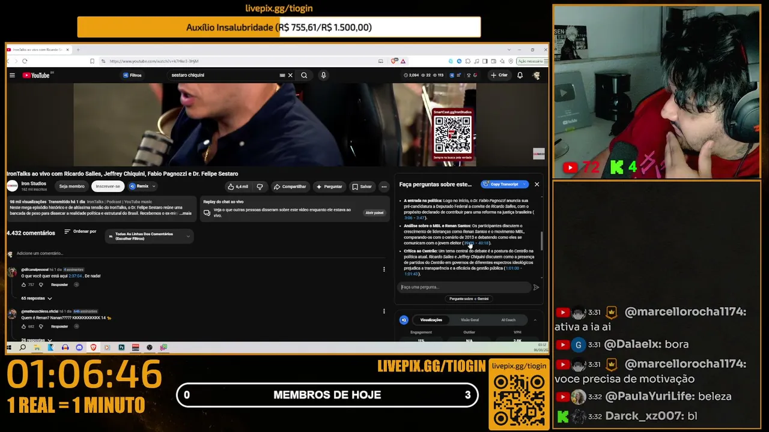Open the account avatar menu in YouTube
769x432 pixels.
(x=536, y=75)
